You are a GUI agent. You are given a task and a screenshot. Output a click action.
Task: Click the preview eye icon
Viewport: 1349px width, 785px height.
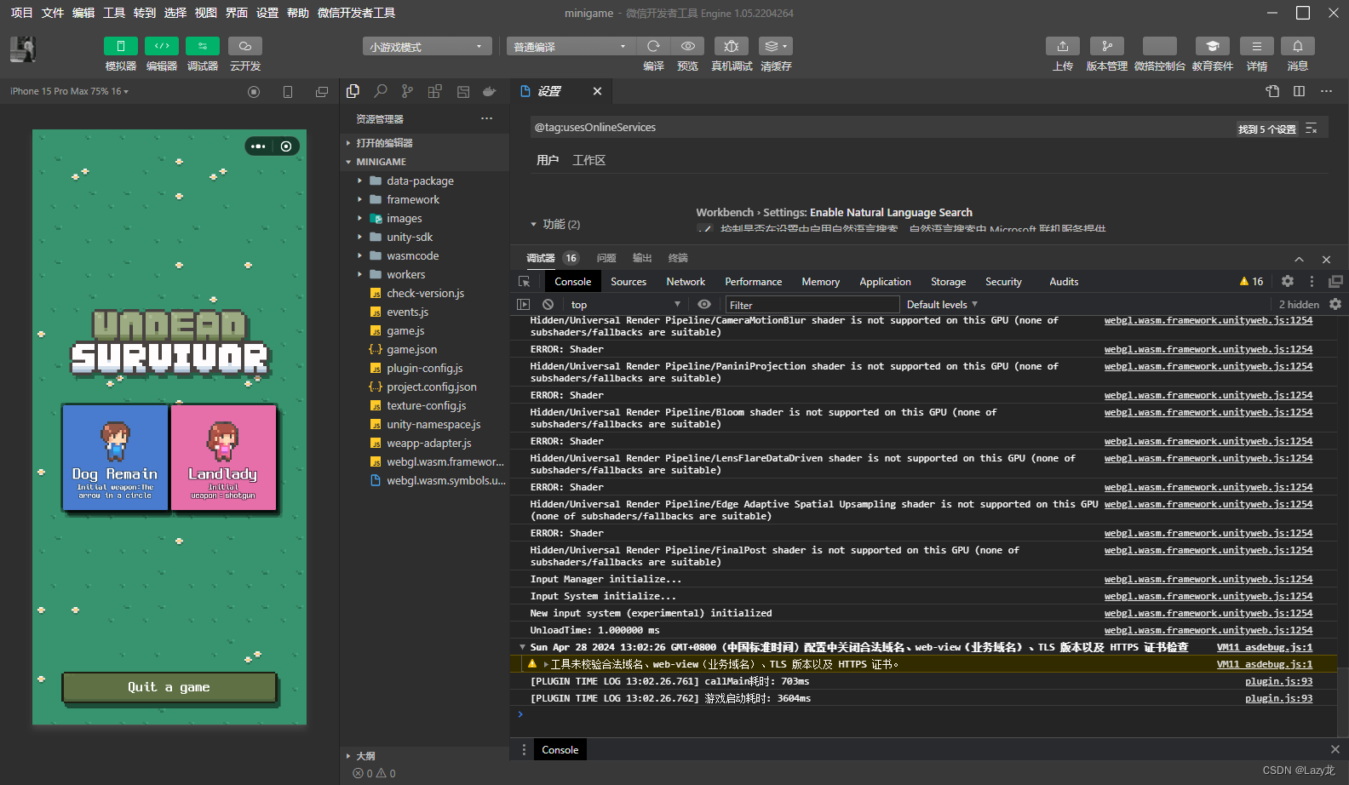(x=688, y=46)
